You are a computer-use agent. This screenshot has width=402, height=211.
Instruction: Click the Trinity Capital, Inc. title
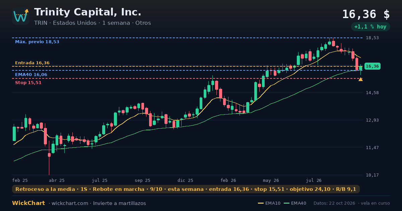point(88,12)
